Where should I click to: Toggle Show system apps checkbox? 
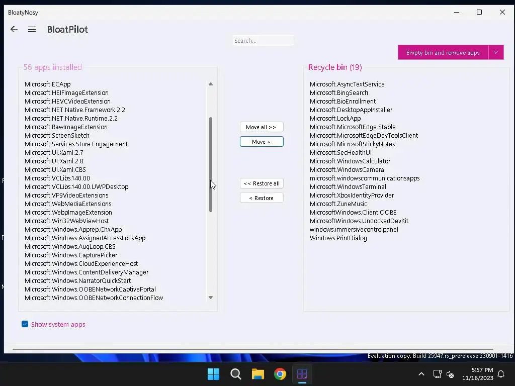(25, 324)
